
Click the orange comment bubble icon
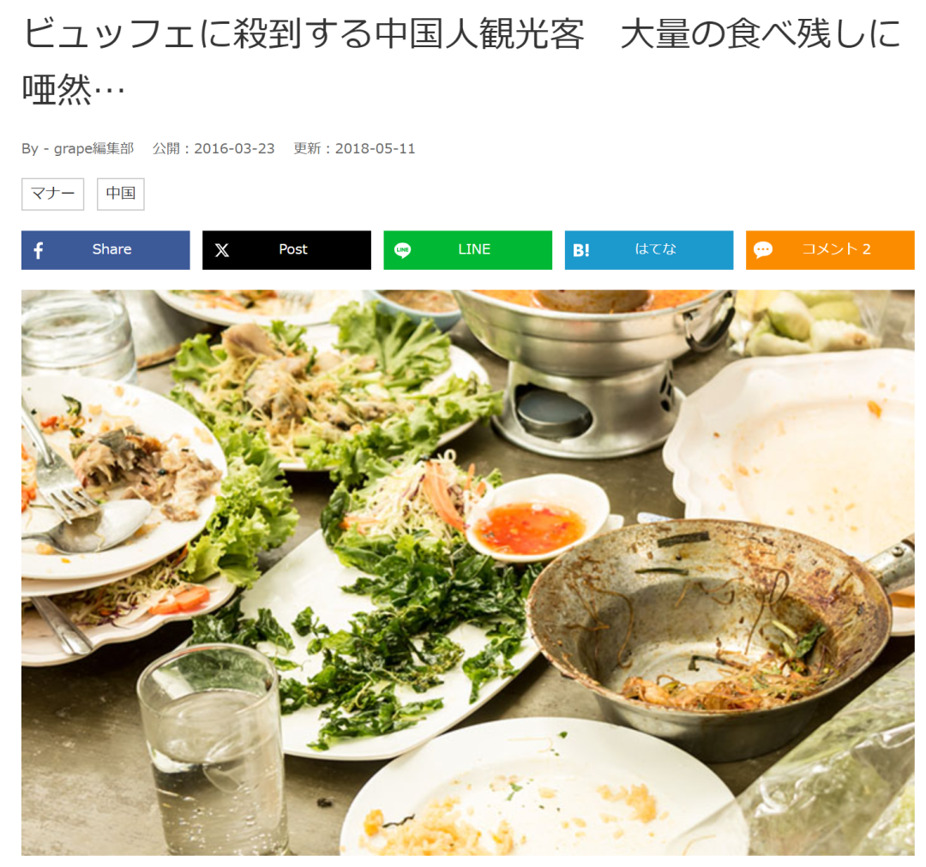[763, 250]
